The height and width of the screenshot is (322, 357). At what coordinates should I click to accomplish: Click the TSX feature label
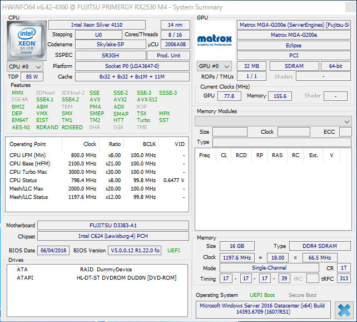142,113
